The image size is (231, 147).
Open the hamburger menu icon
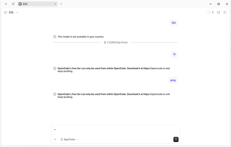pyautogui.click(x=6, y=4)
